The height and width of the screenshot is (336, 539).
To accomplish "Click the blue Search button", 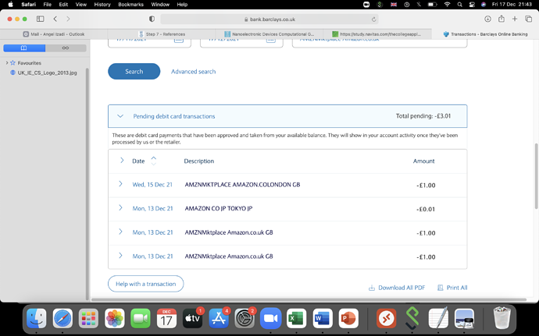I will (x=134, y=72).
